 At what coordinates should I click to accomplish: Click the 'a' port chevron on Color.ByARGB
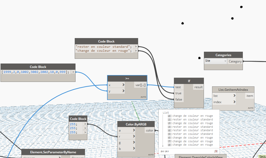click(x=134, y=130)
